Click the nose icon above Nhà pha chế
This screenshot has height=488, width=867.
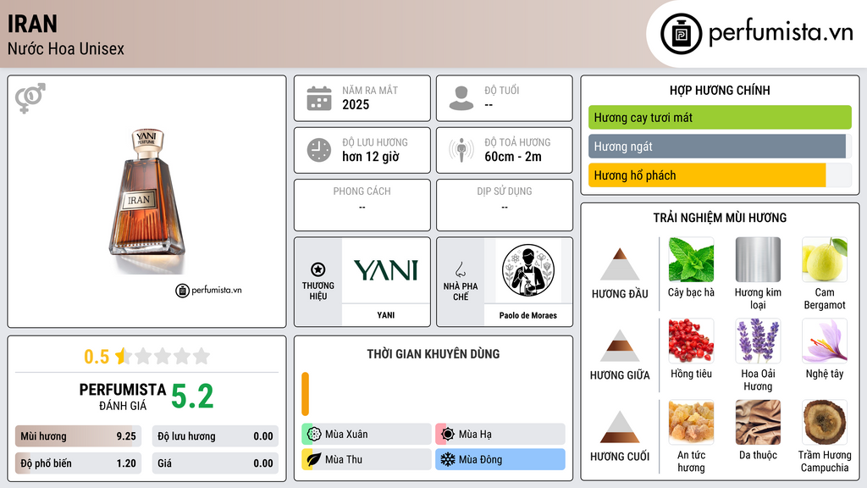point(460,269)
